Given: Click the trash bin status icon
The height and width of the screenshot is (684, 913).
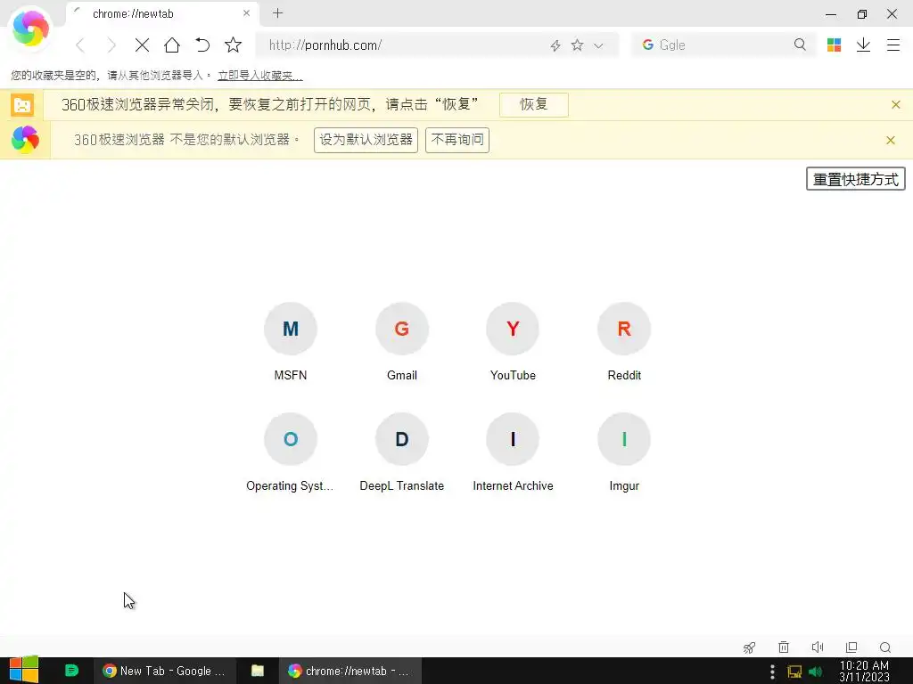Looking at the screenshot, I should 784,647.
